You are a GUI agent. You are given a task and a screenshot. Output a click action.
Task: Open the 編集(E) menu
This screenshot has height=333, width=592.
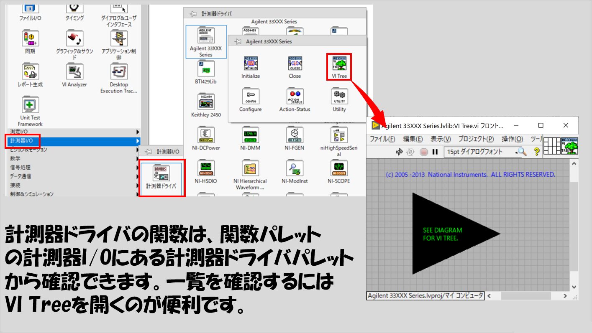(413, 139)
